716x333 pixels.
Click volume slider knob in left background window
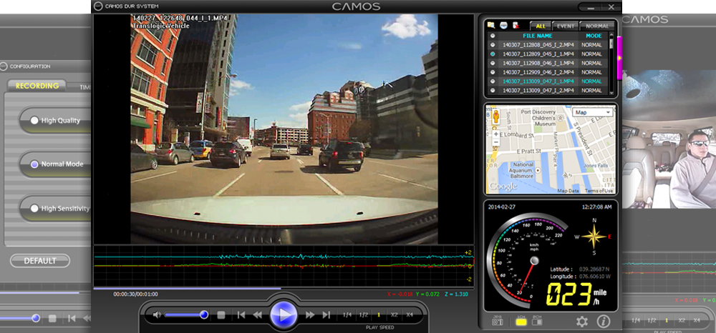click(36, 318)
